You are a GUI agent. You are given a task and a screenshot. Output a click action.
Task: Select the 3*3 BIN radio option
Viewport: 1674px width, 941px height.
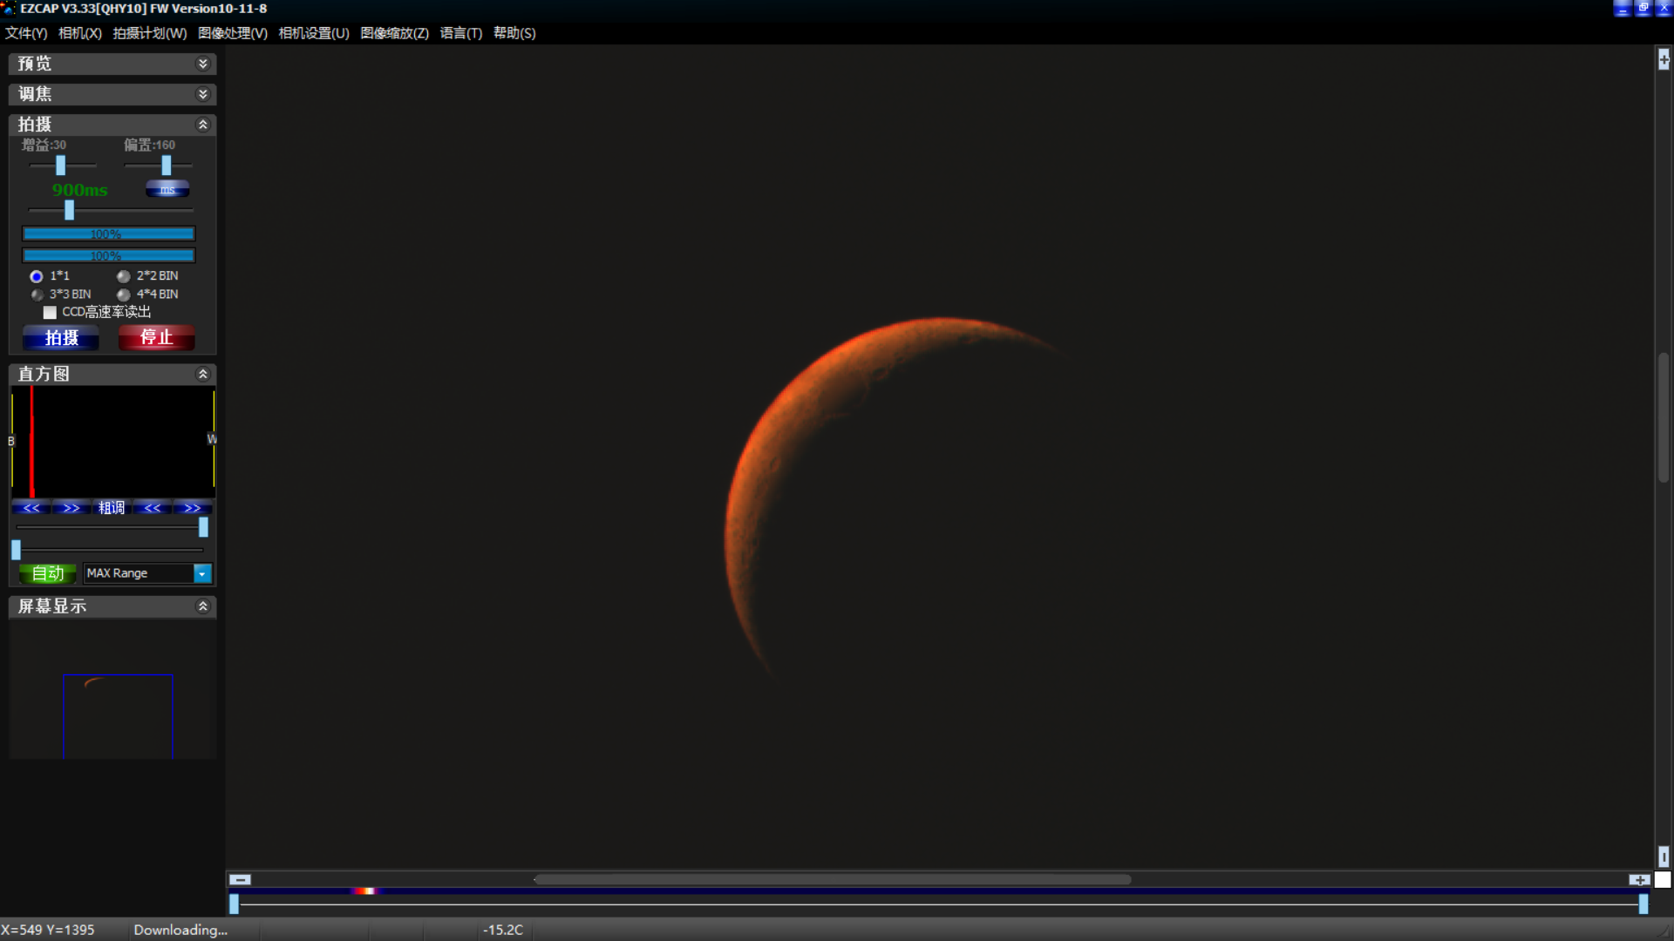[x=37, y=294]
